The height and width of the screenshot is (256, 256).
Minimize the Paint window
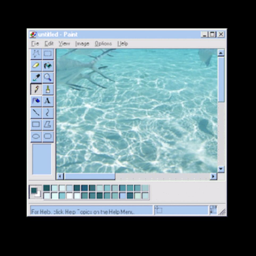pyautogui.click(x=204, y=35)
